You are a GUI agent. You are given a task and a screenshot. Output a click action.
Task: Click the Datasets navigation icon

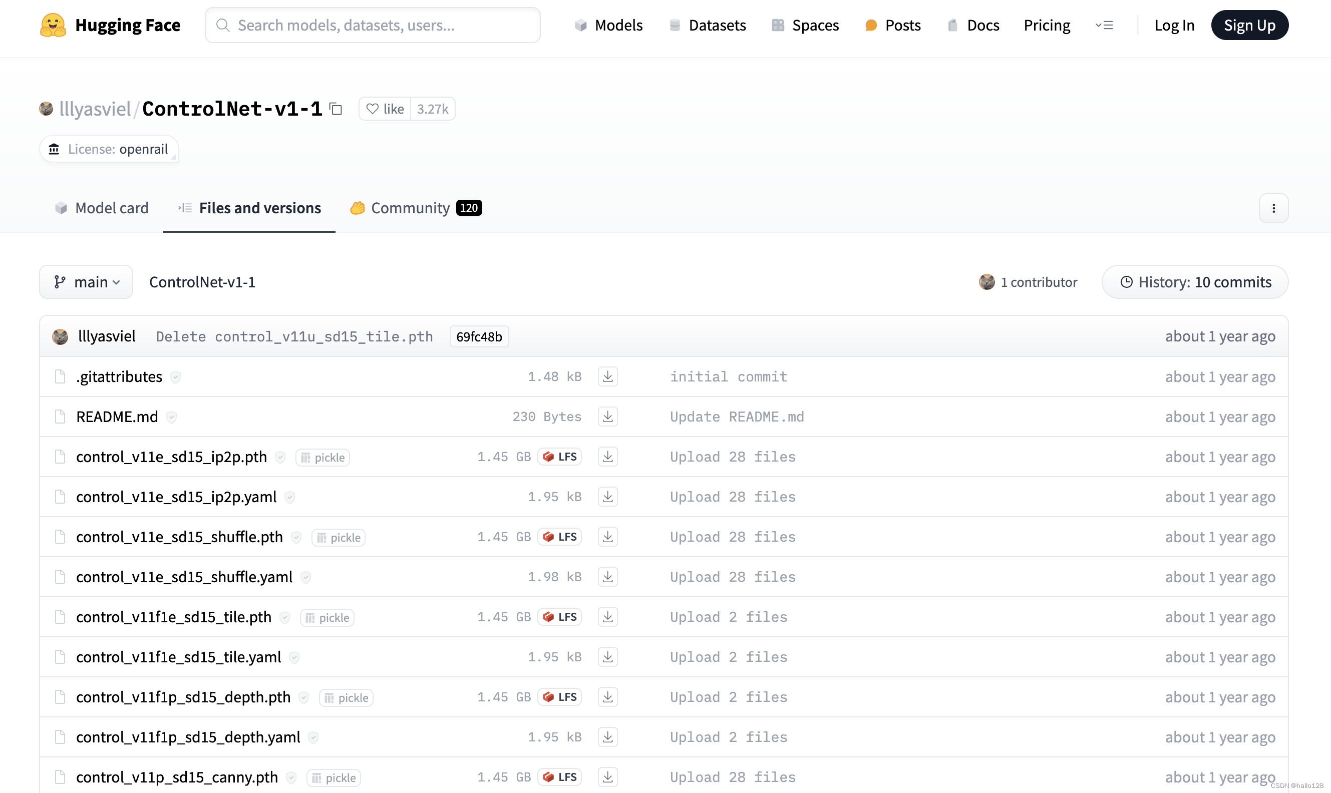(x=674, y=25)
